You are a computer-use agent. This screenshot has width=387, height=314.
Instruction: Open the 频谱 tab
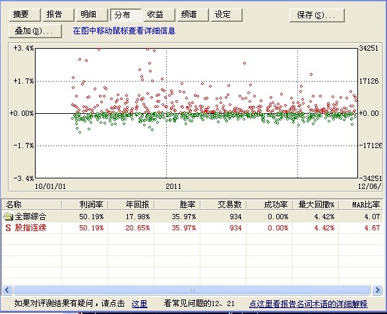[193, 14]
